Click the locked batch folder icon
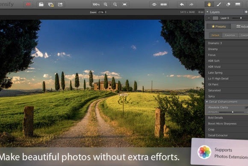Screen dimensions: 248x166 click(51, 5)
